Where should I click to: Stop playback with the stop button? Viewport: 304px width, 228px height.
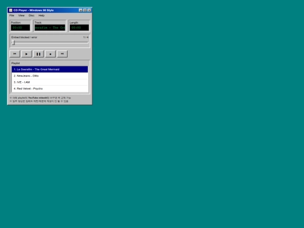click(51, 54)
